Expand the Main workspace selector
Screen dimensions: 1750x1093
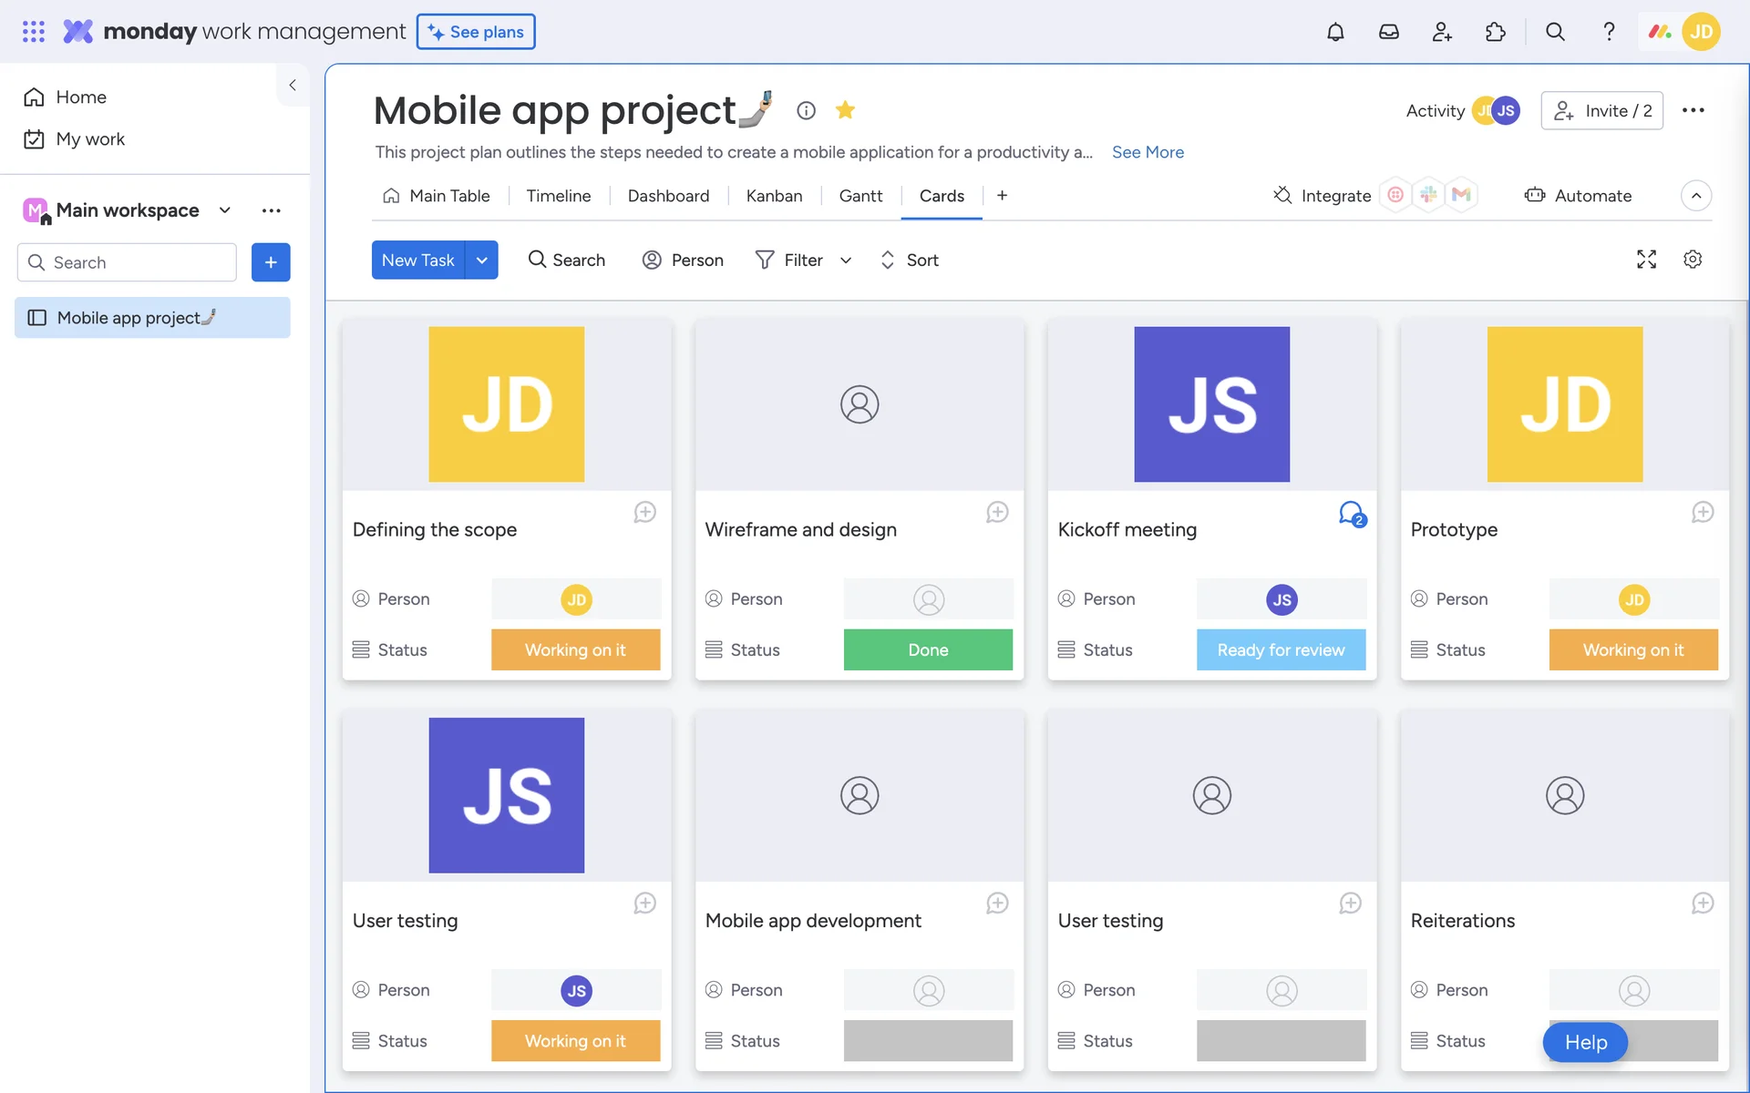coord(225,210)
